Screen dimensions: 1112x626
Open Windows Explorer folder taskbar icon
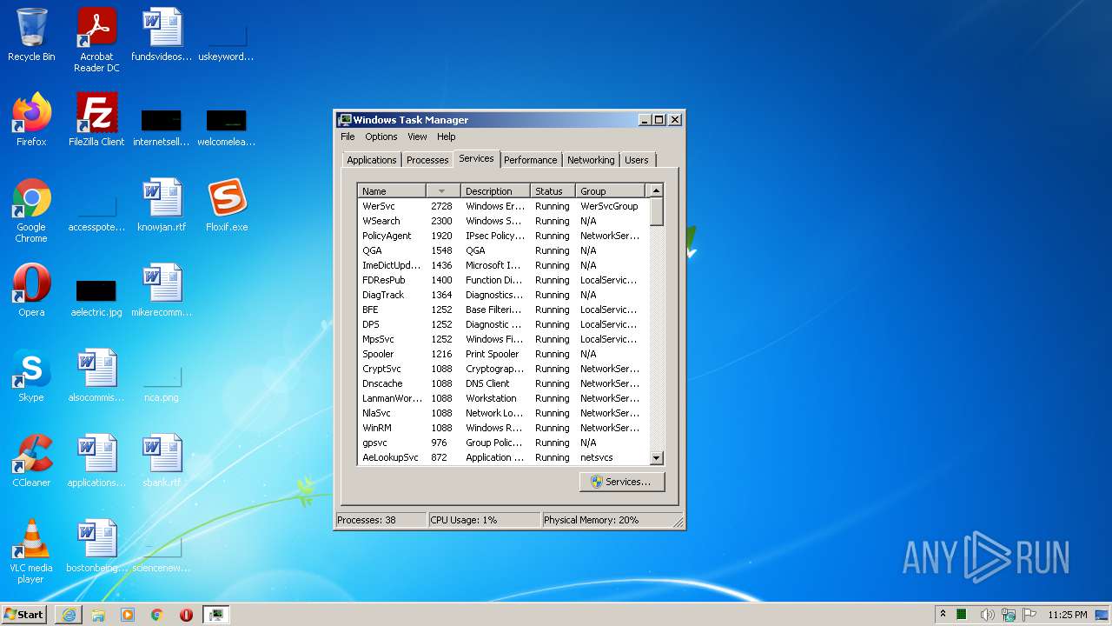(x=98, y=615)
